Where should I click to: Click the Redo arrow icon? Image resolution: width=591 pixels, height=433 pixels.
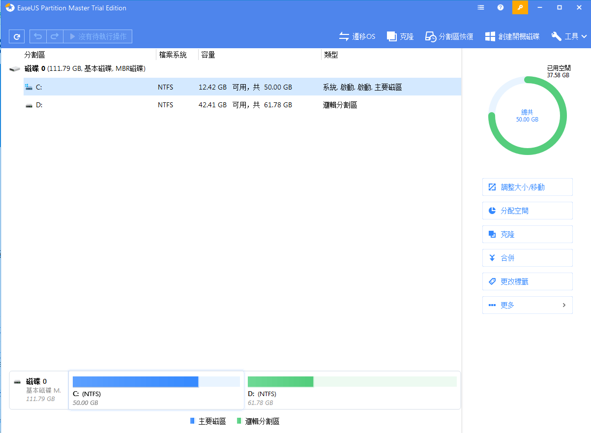click(x=54, y=36)
